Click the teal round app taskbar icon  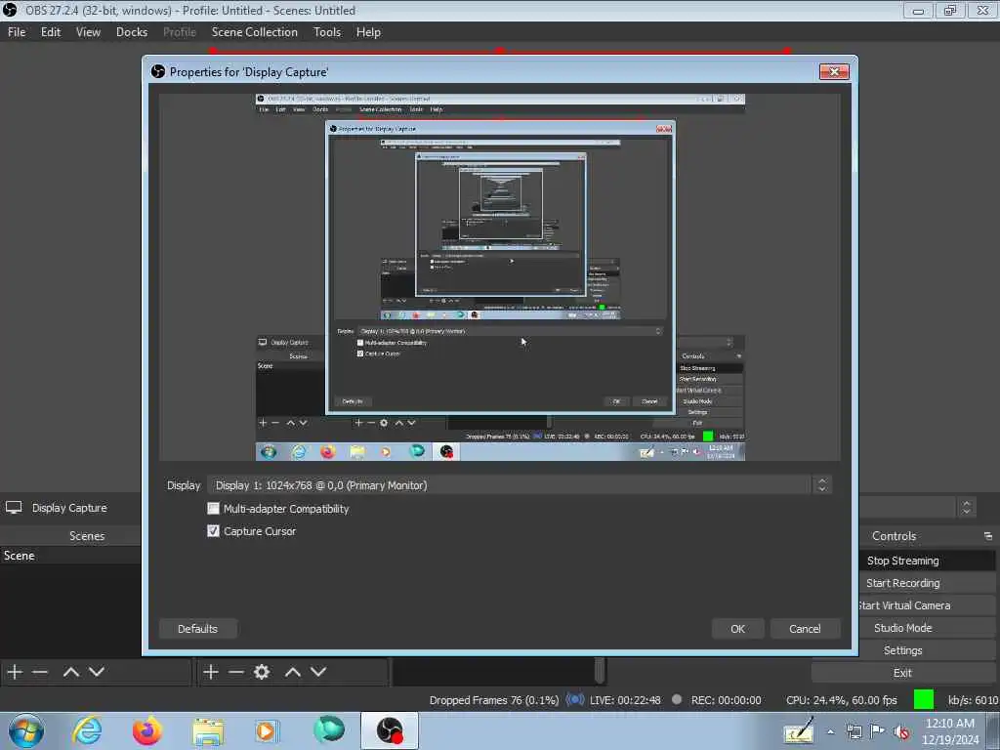pyautogui.click(x=328, y=729)
